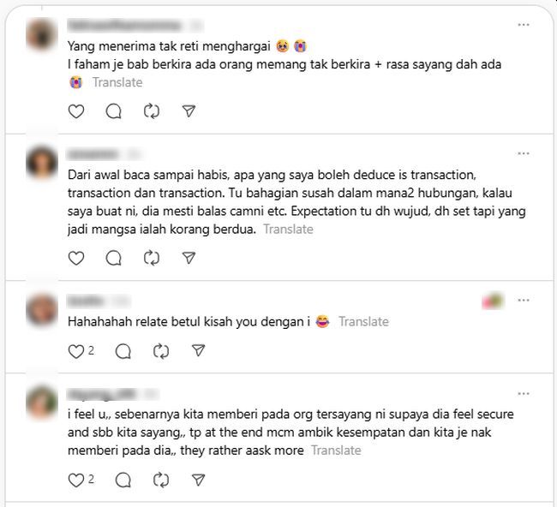The width and height of the screenshot is (557, 507).
Task: Repost the 'transaction dan transaction' comment
Action: coord(152,258)
